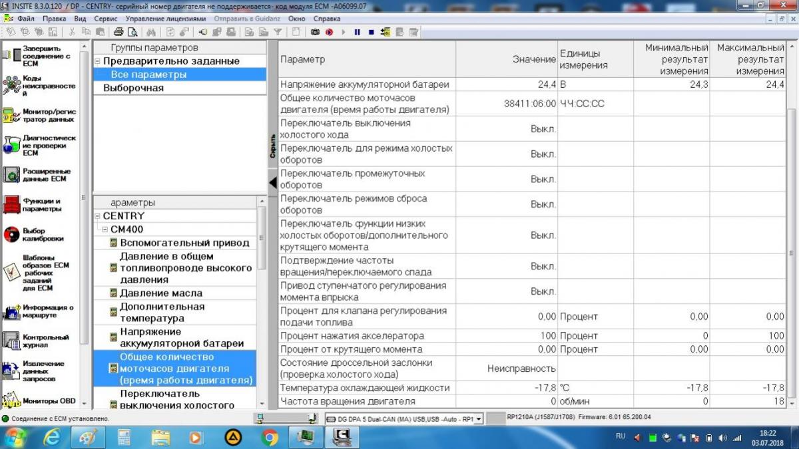The height and width of the screenshot is (449, 799).
Task: Click the binoculars Find toolbar icon
Action: coord(151,32)
